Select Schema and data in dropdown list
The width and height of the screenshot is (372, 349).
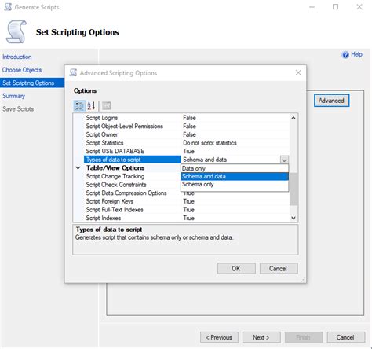(x=235, y=176)
